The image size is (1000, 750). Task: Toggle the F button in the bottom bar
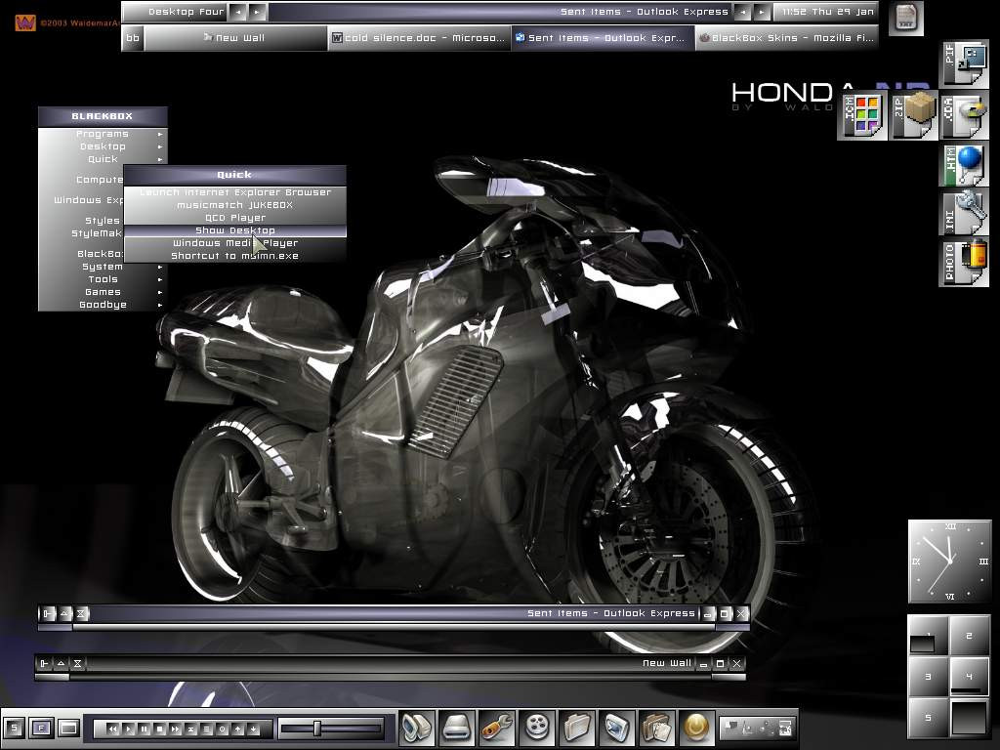pyautogui.click(x=41, y=728)
